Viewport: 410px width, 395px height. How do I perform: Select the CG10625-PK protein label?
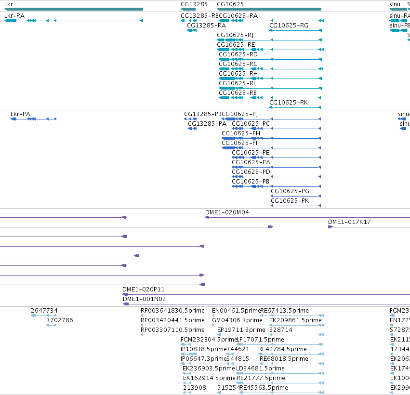click(x=290, y=201)
